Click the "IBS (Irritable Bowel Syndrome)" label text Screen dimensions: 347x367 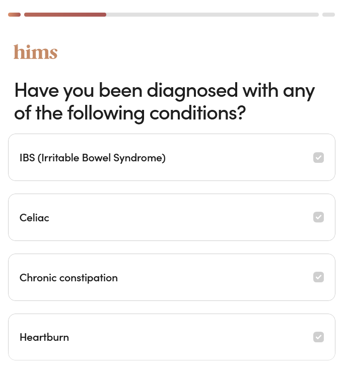93,158
